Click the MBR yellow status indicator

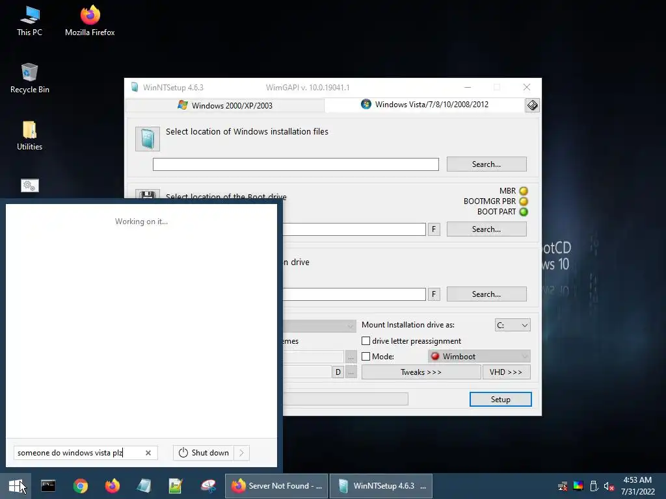[524, 191]
